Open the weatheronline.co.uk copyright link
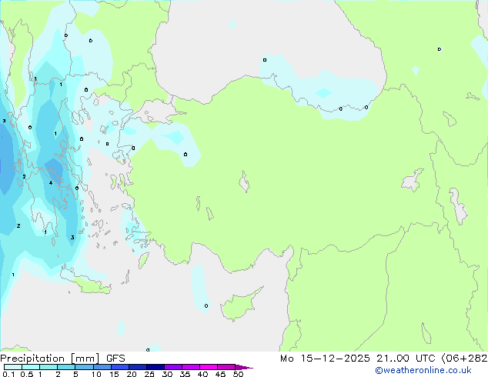The height and width of the screenshot is (377, 488). tap(423, 370)
